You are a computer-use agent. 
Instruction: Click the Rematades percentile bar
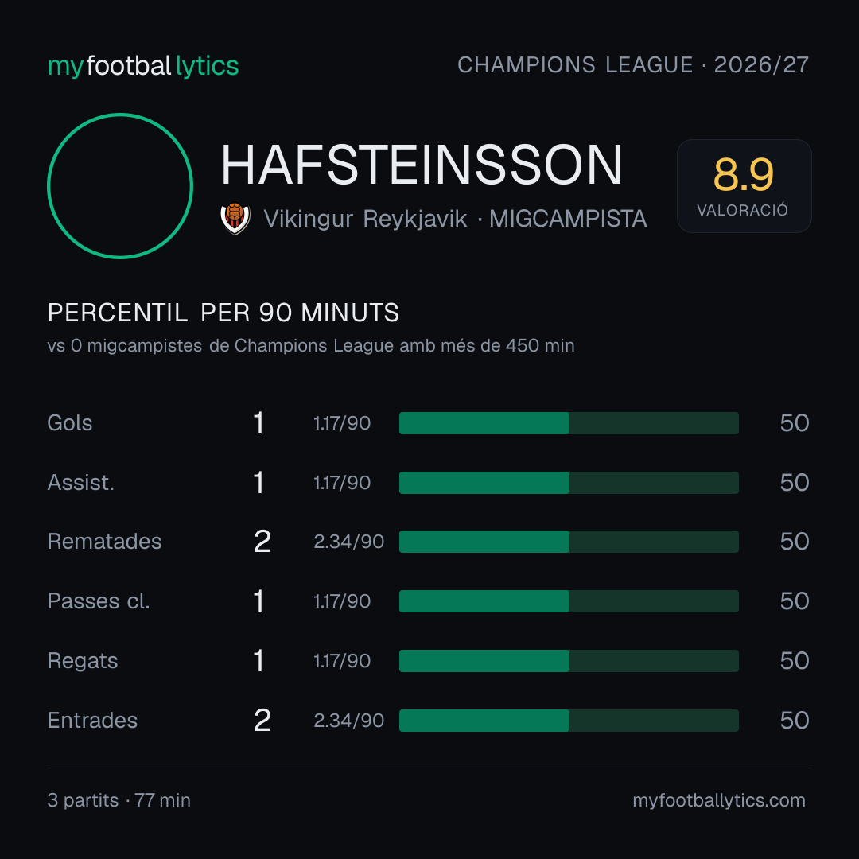(x=569, y=542)
